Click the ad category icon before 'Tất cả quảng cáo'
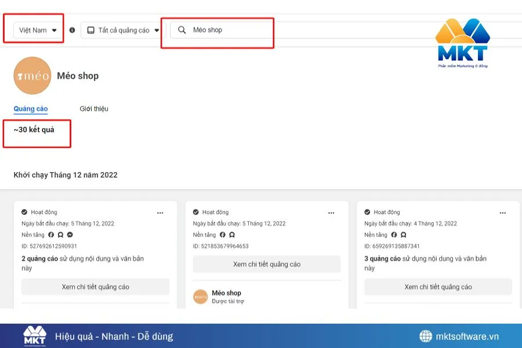Viewport: 522px width, 348px height. (x=90, y=30)
